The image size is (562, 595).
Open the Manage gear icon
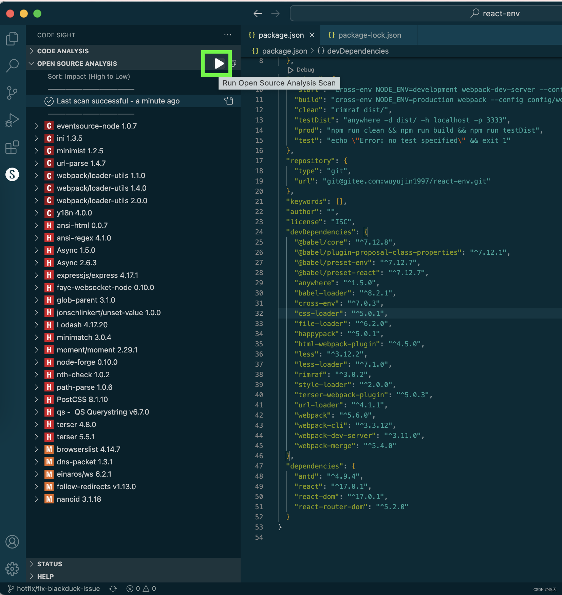[12, 569]
